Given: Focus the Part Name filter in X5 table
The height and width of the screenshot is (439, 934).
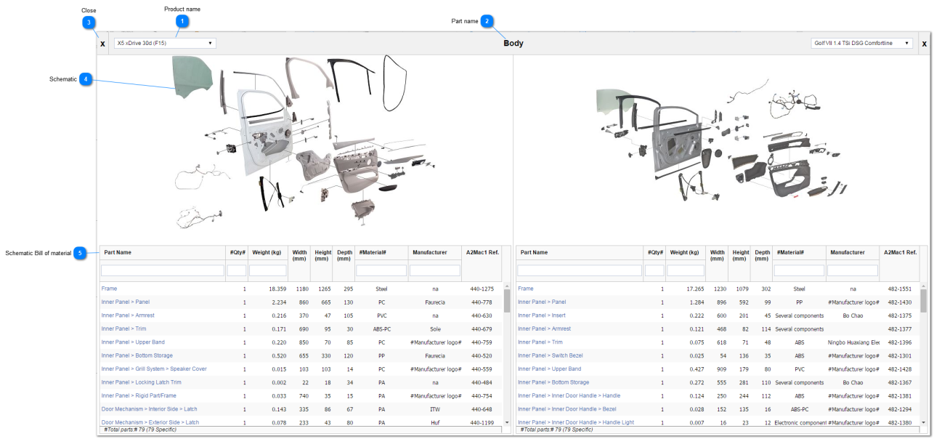Looking at the screenshot, I should 163,270.
